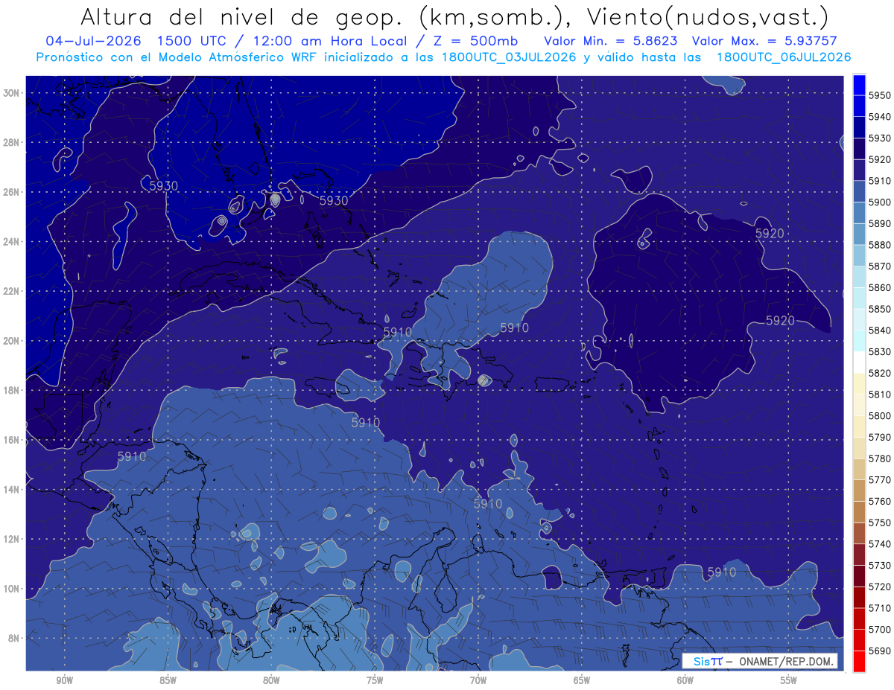Image resolution: width=894 pixels, height=690 pixels.
Task: Click the latitude tick label '14N'
Action: pyautogui.click(x=11, y=490)
